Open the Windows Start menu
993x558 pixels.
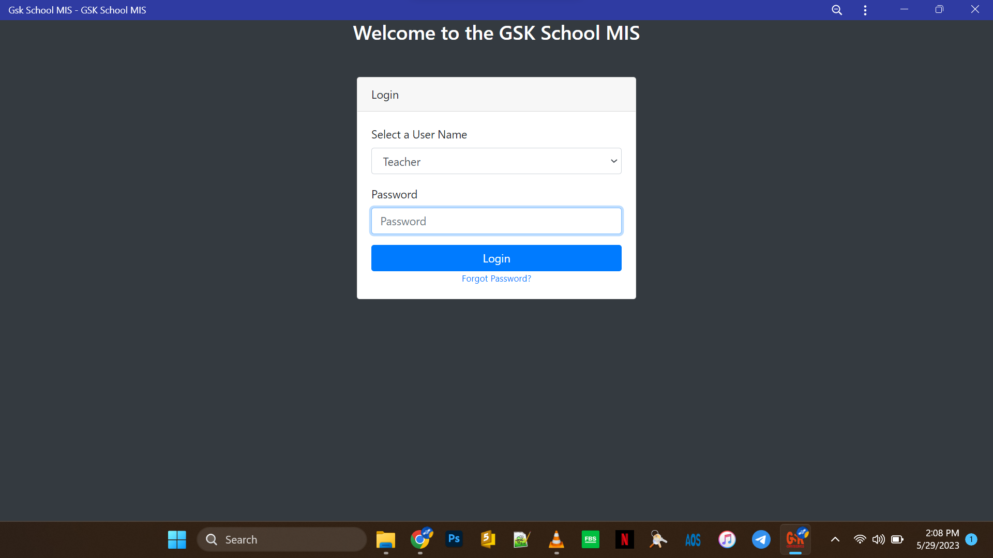click(x=177, y=539)
